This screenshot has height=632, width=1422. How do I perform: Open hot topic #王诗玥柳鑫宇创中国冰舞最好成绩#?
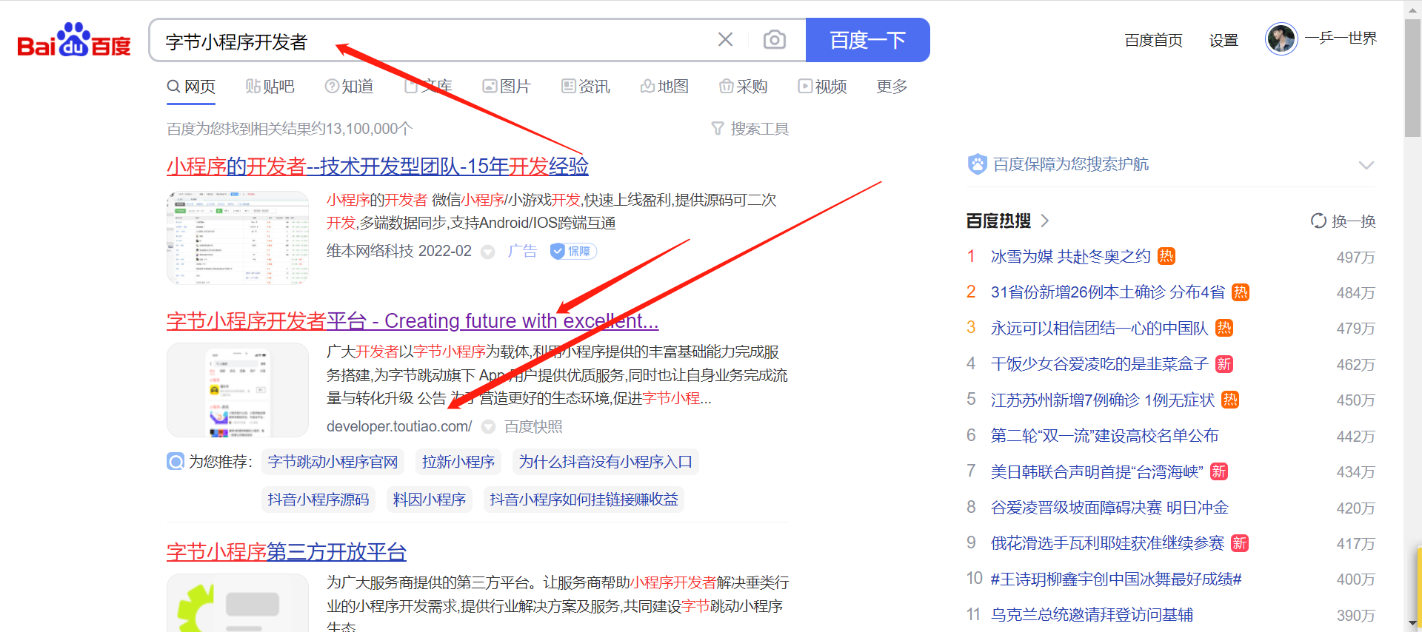(x=1116, y=579)
